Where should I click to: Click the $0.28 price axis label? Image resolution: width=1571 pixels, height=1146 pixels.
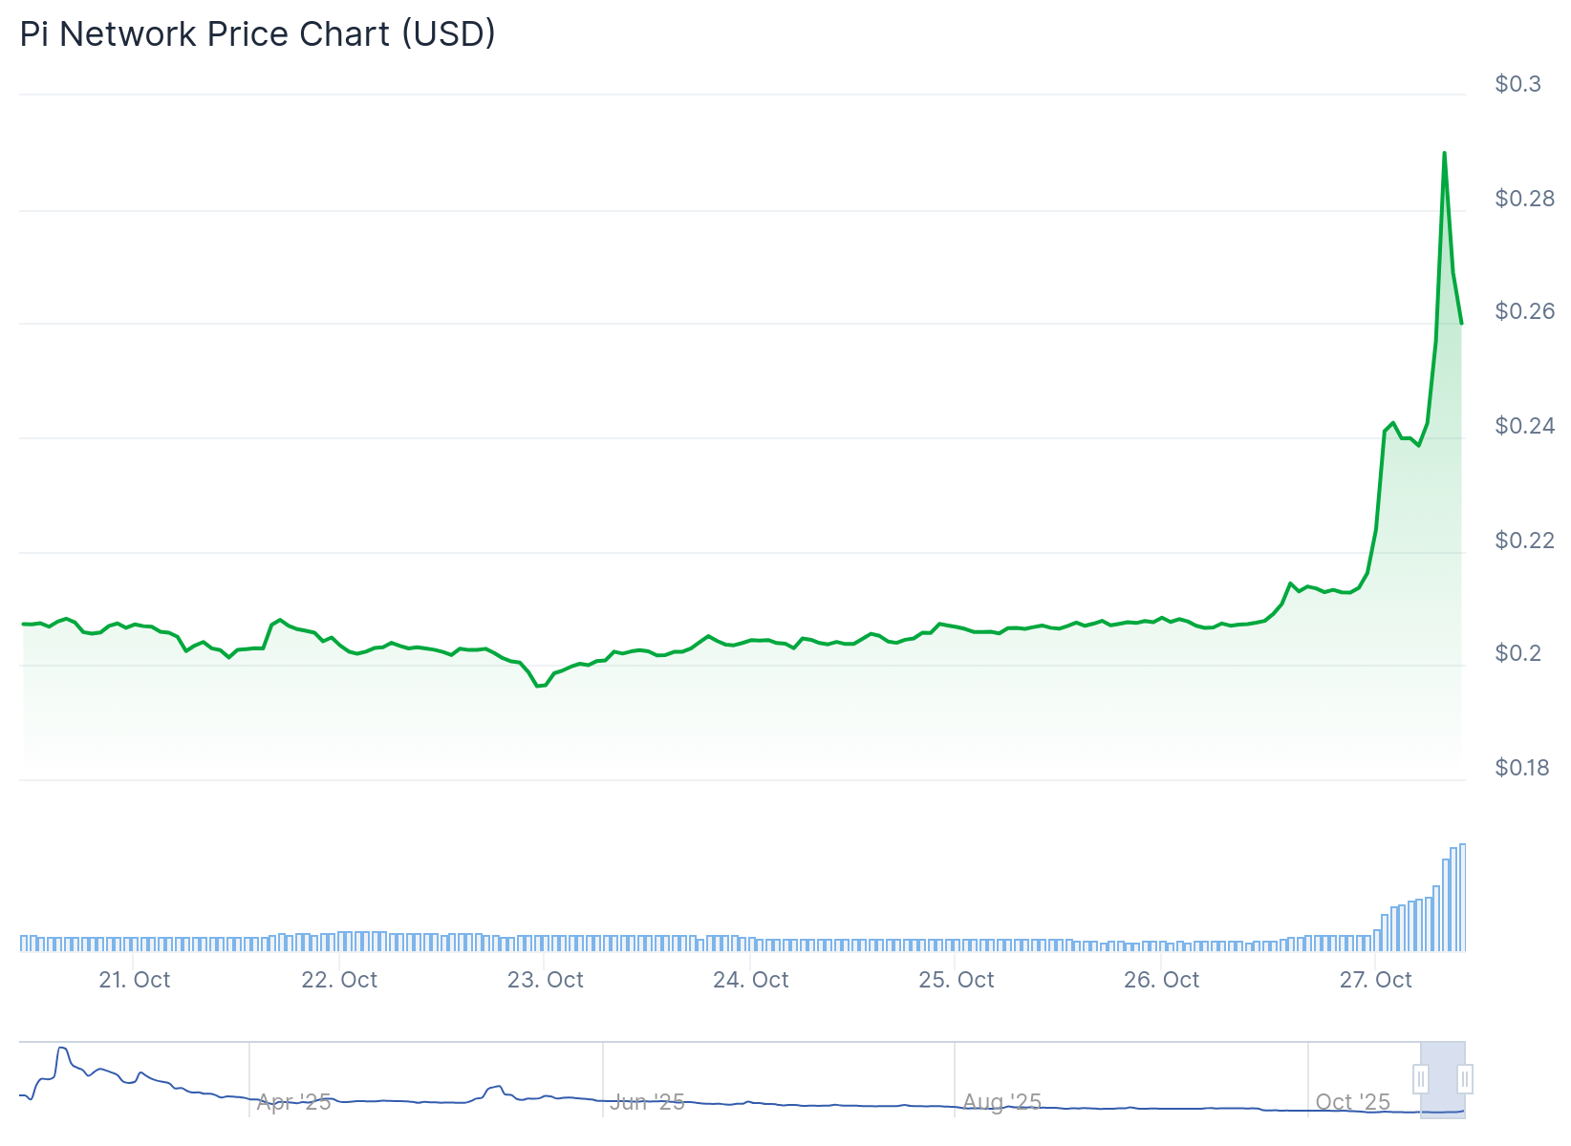click(1524, 199)
